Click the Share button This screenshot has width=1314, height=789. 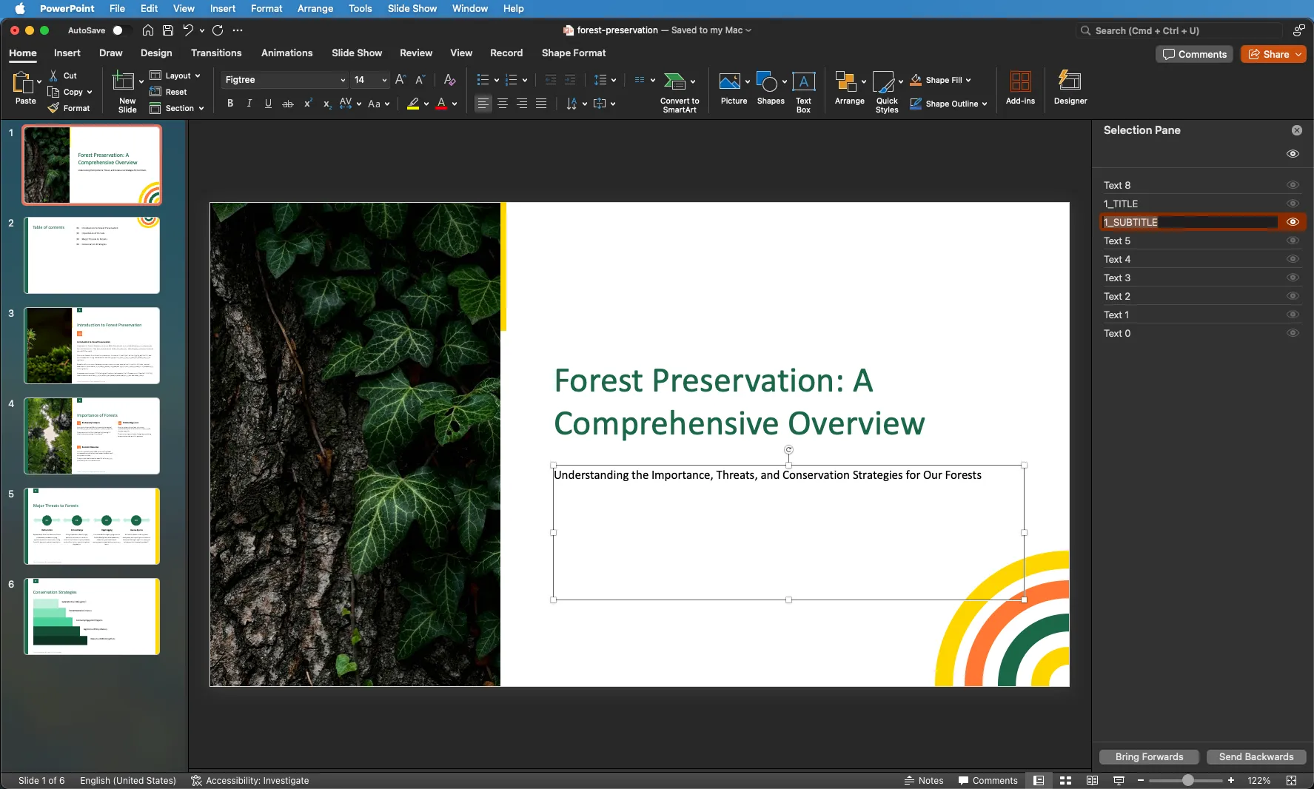point(1273,54)
